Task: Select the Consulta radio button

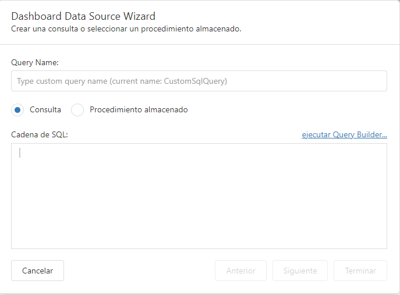Action: (x=17, y=109)
